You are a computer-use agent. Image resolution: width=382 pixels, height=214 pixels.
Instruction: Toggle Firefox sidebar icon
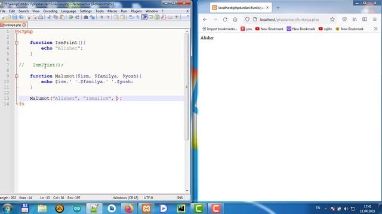365,20
